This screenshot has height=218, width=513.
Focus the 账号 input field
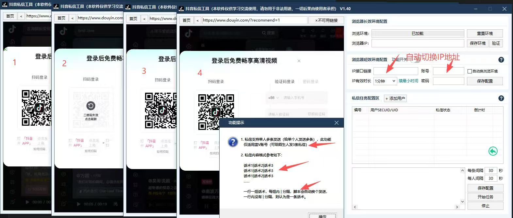tap(448, 71)
